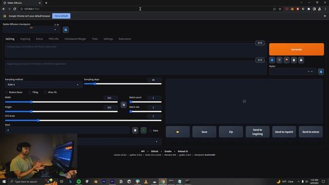
Task: Click the arrow icon under Generate to read last parameters
Action: coord(272,60)
